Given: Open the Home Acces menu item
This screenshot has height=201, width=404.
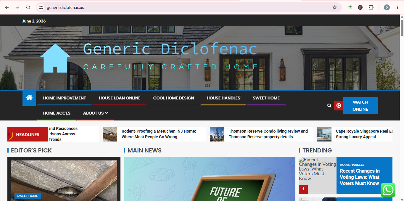Looking at the screenshot, I should click(57, 113).
